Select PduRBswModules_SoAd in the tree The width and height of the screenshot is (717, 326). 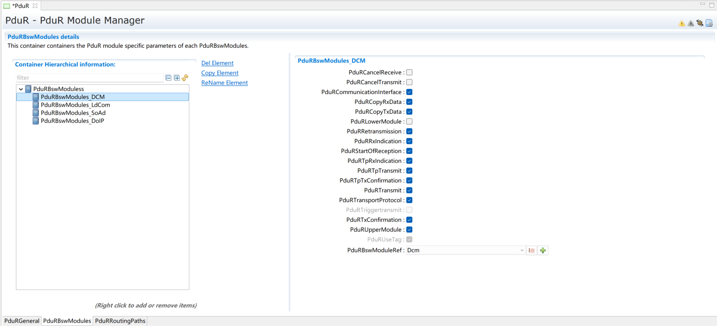[76, 113]
